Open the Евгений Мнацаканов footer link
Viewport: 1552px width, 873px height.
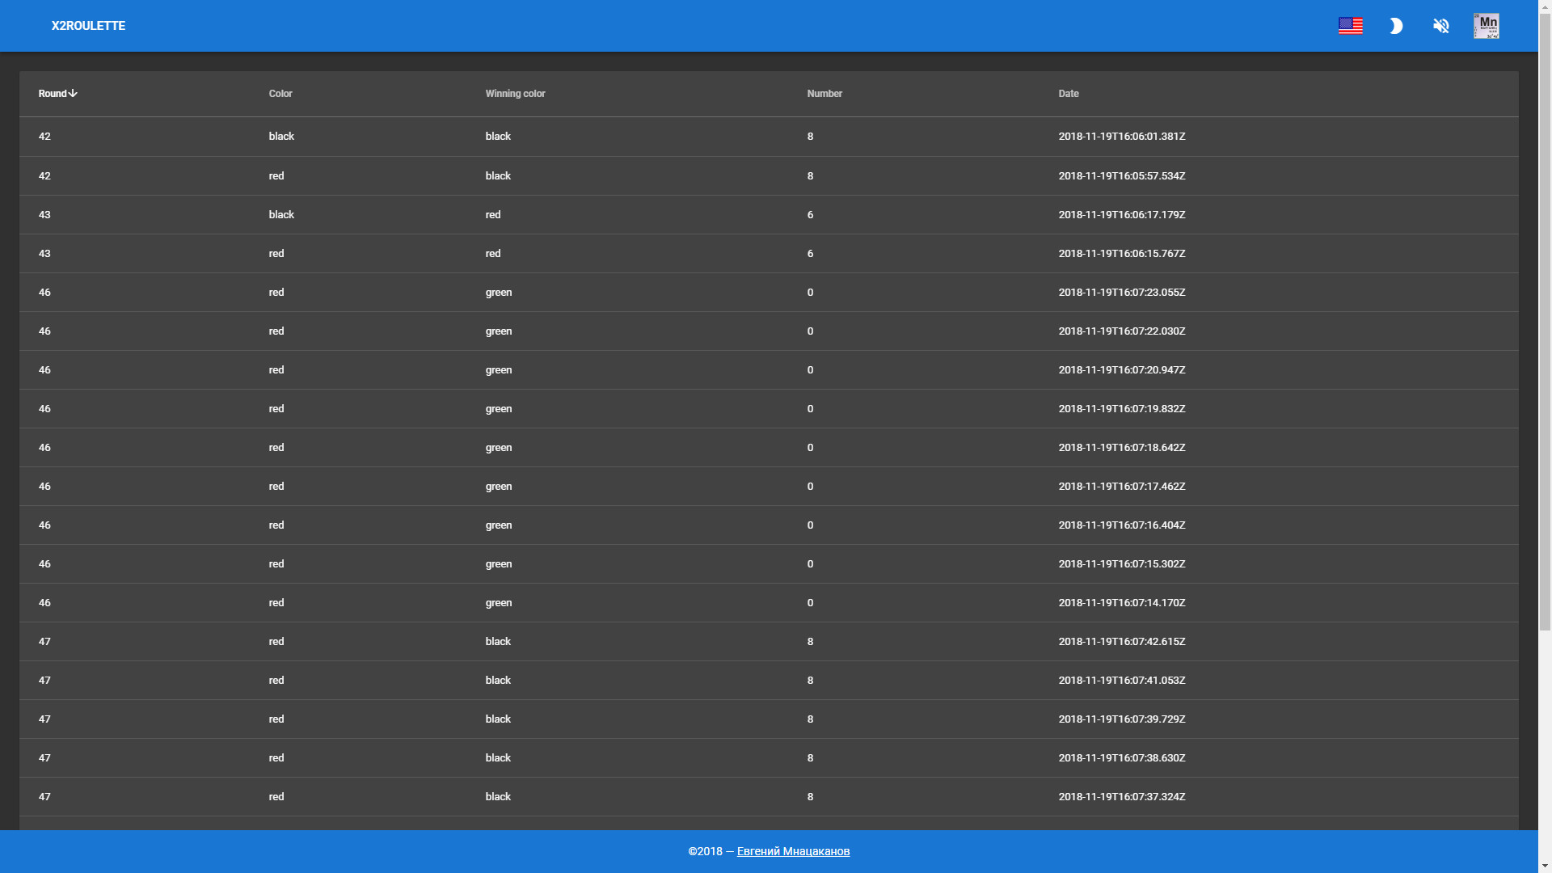click(x=792, y=851)
